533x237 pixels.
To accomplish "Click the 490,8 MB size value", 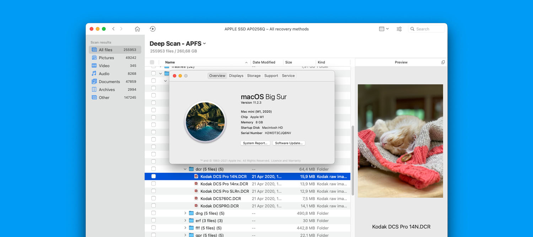I will (x=305, y=213).
